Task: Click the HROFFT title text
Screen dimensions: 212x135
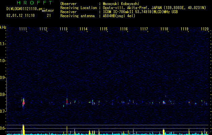Action: [x=34, y=3]
